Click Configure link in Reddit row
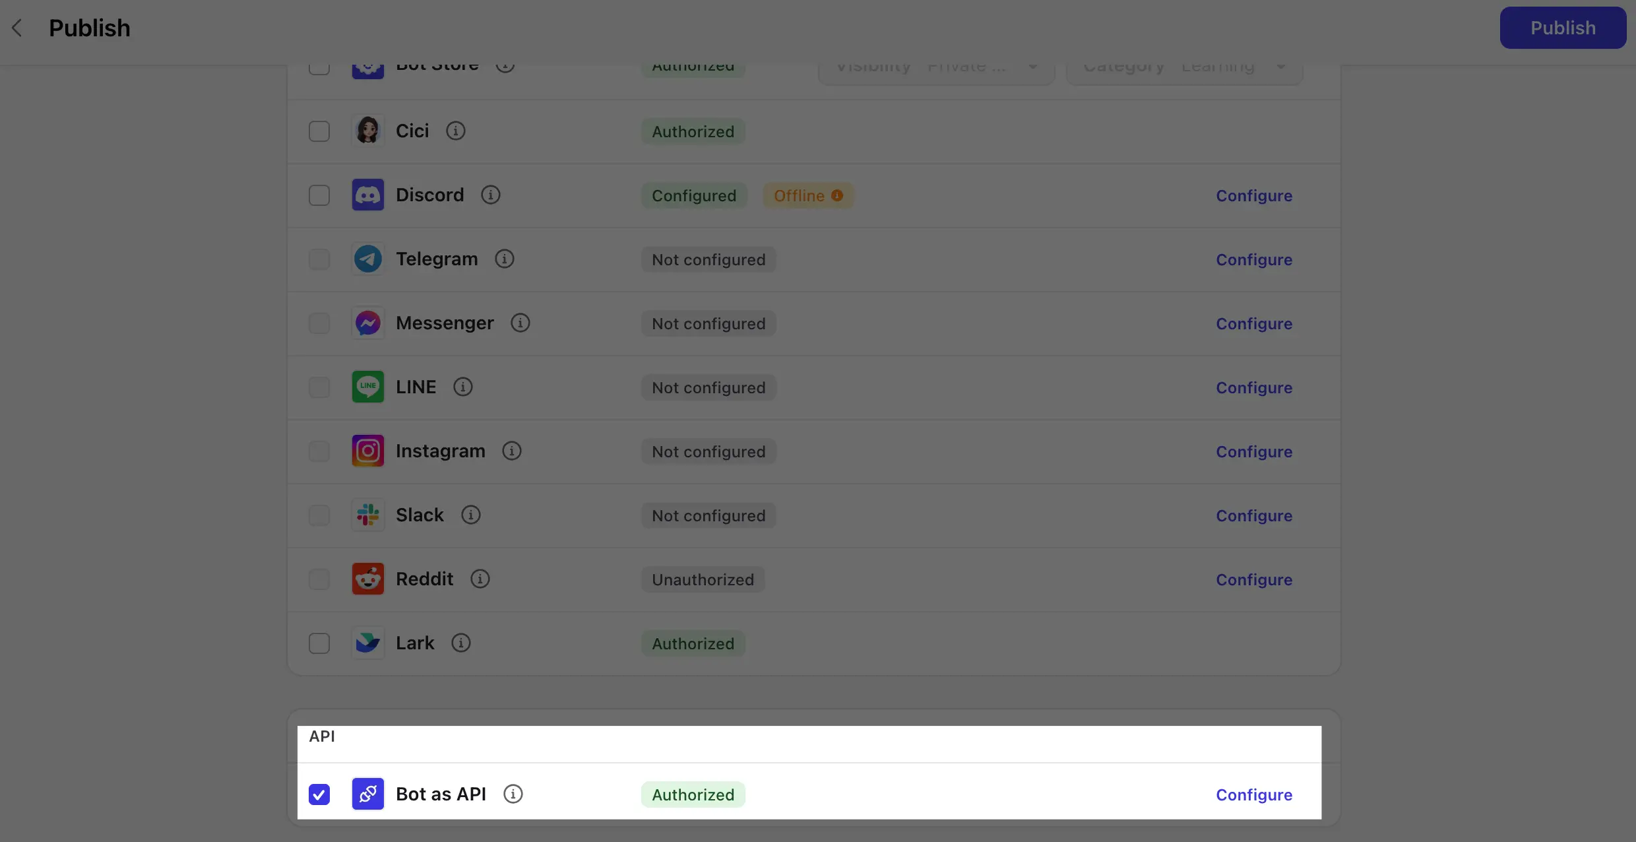The image size is (1636, 842). (1253, 579)
